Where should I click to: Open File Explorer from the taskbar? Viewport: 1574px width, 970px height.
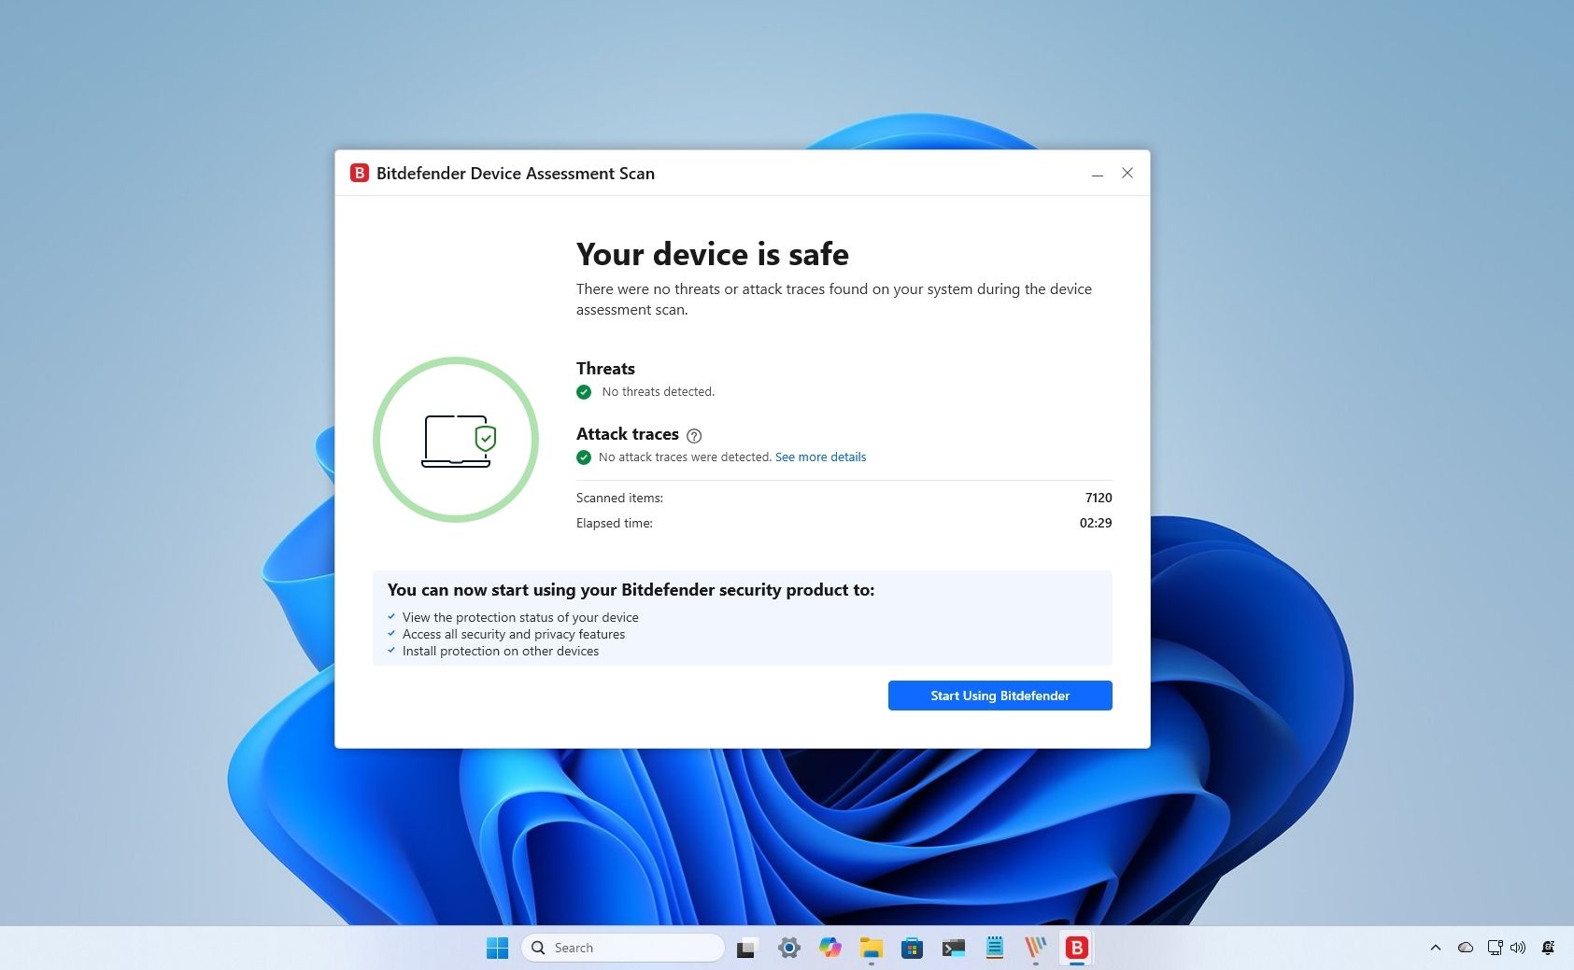tap(872, 949)
